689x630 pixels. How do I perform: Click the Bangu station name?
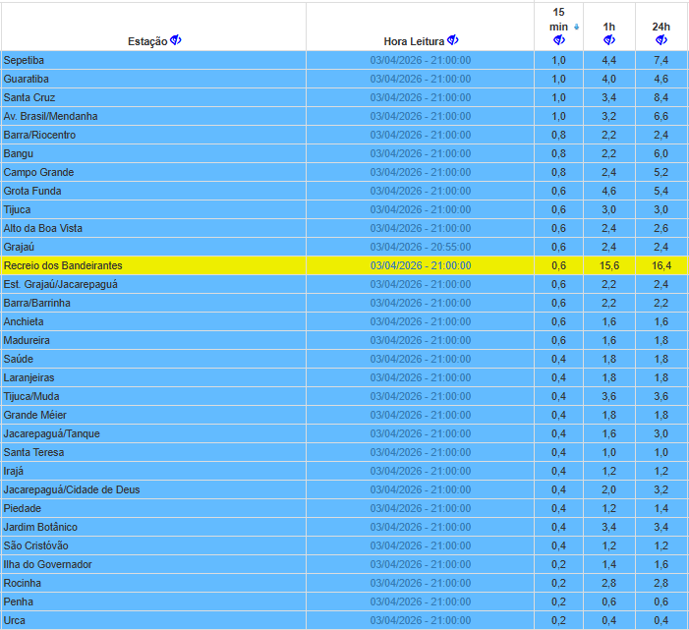[19, 153]
